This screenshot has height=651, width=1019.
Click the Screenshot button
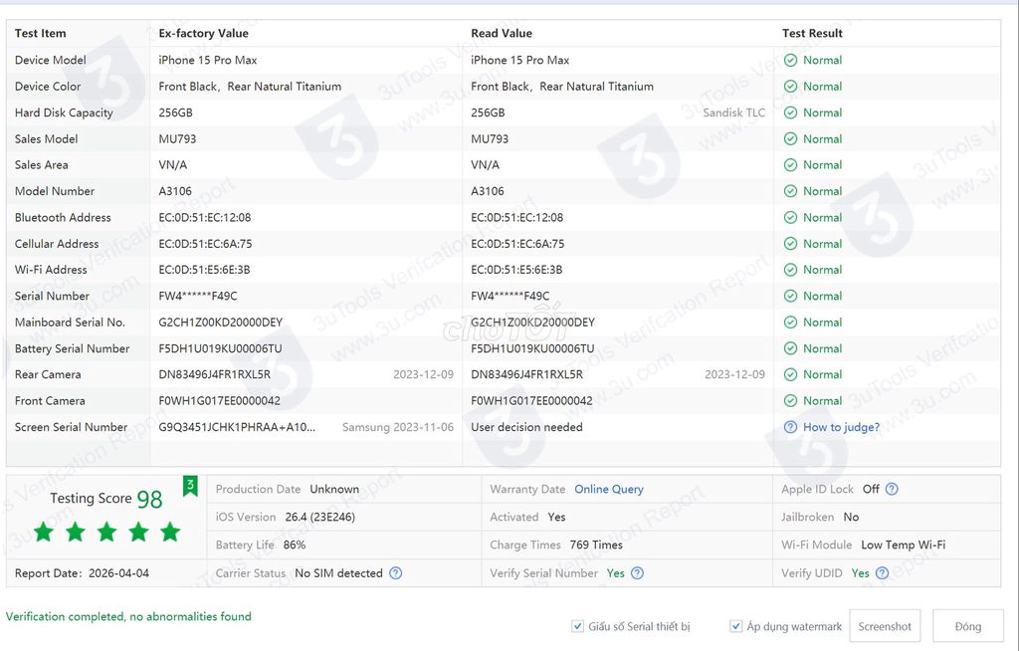point(885,626)
